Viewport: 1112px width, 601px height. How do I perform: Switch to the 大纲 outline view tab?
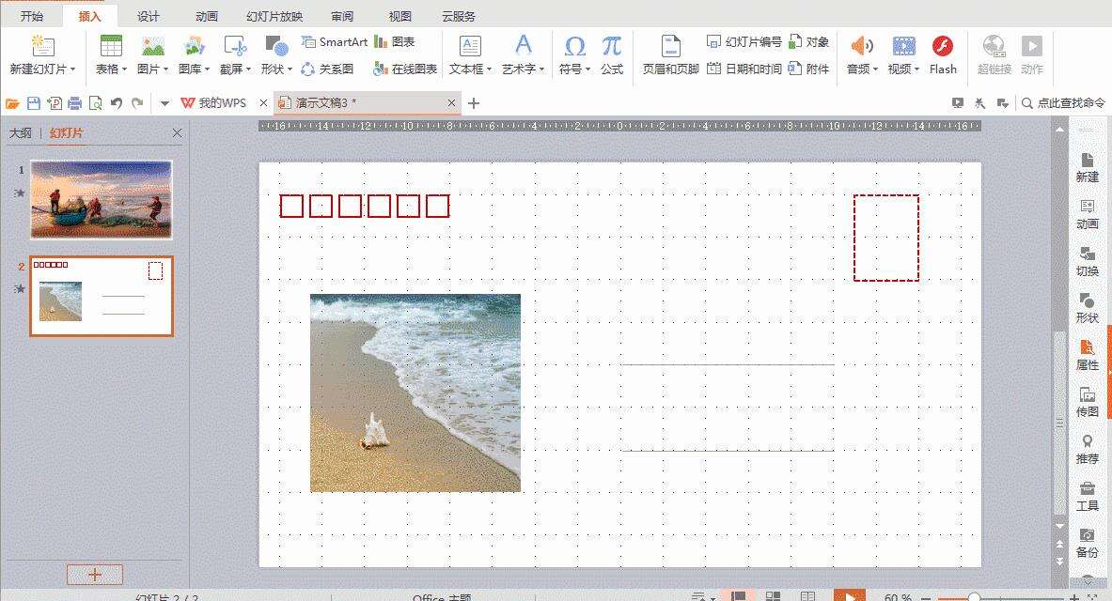click(x=21, y=132)
